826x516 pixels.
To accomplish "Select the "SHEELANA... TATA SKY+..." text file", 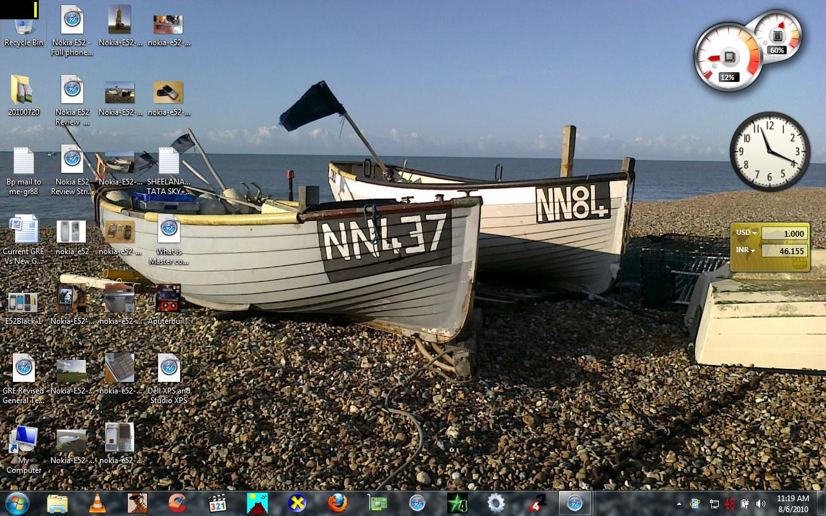I will [168, 171].
